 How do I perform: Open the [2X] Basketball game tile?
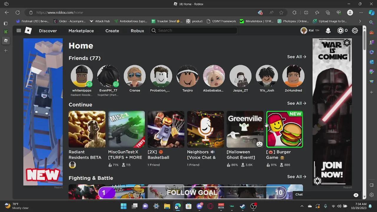166,129
